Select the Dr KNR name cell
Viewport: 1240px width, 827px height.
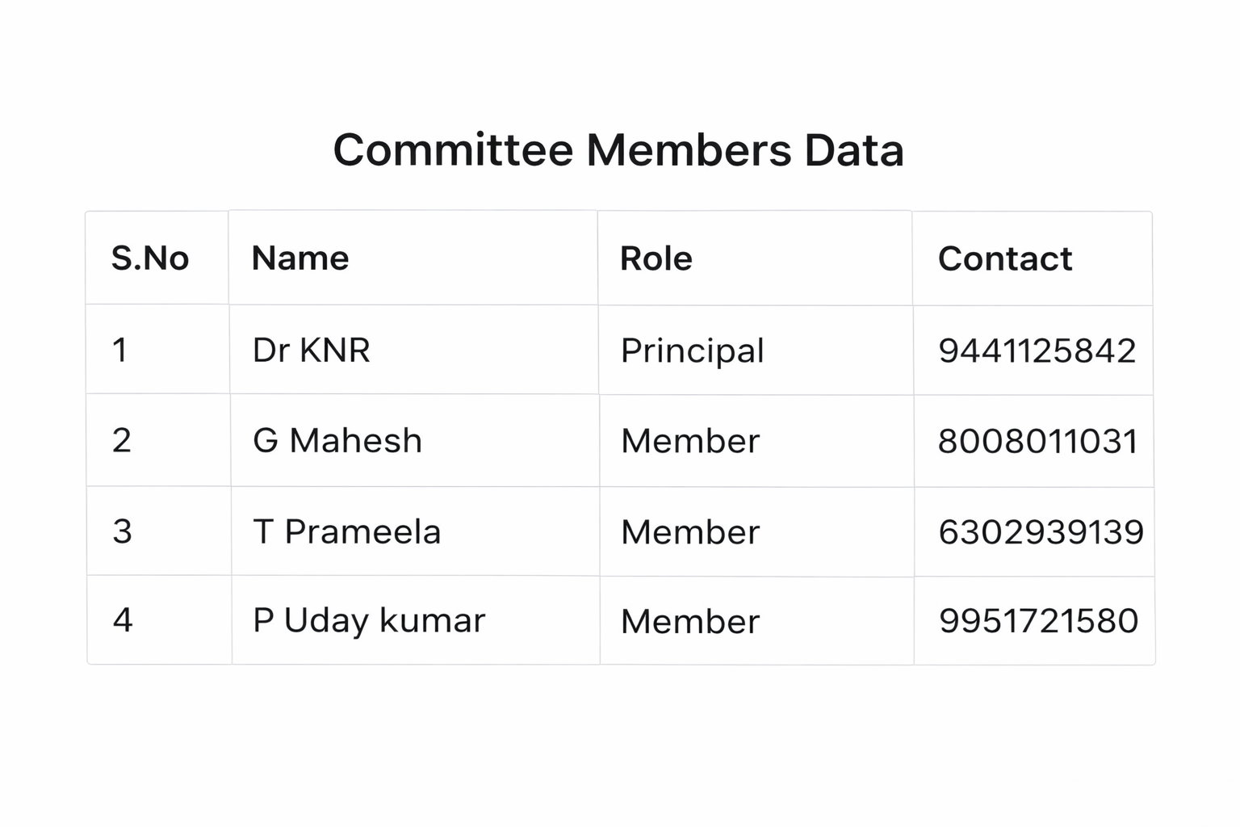pos(312,351)
